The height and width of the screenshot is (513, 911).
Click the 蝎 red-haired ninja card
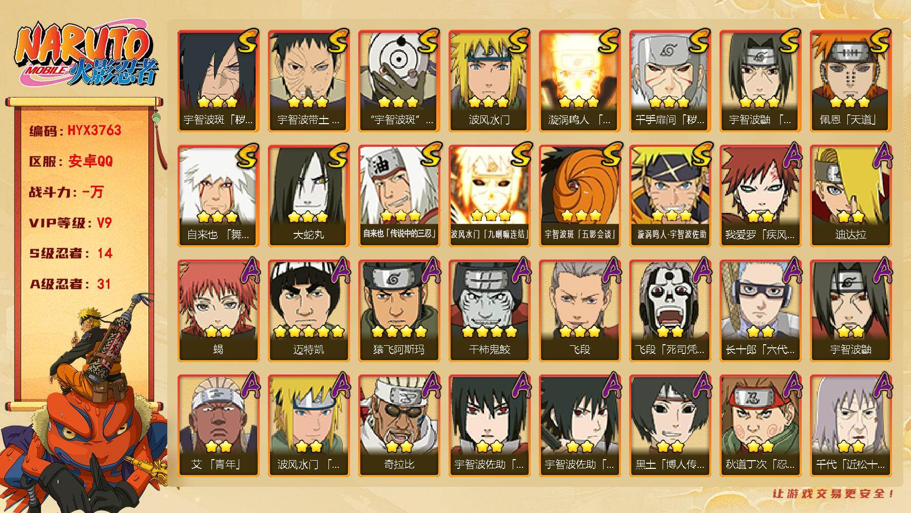point(218,311)
